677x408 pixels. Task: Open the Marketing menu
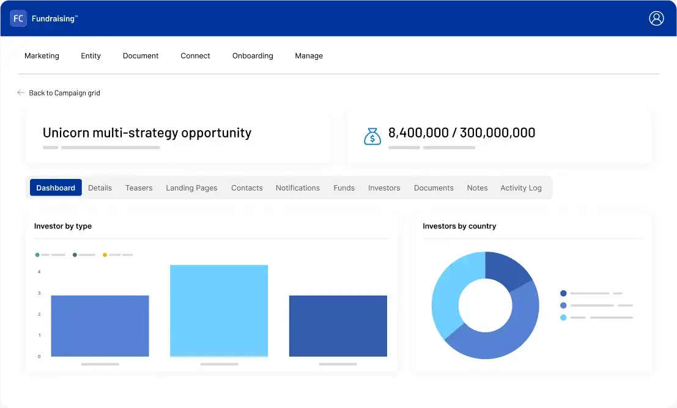[42, 56]
